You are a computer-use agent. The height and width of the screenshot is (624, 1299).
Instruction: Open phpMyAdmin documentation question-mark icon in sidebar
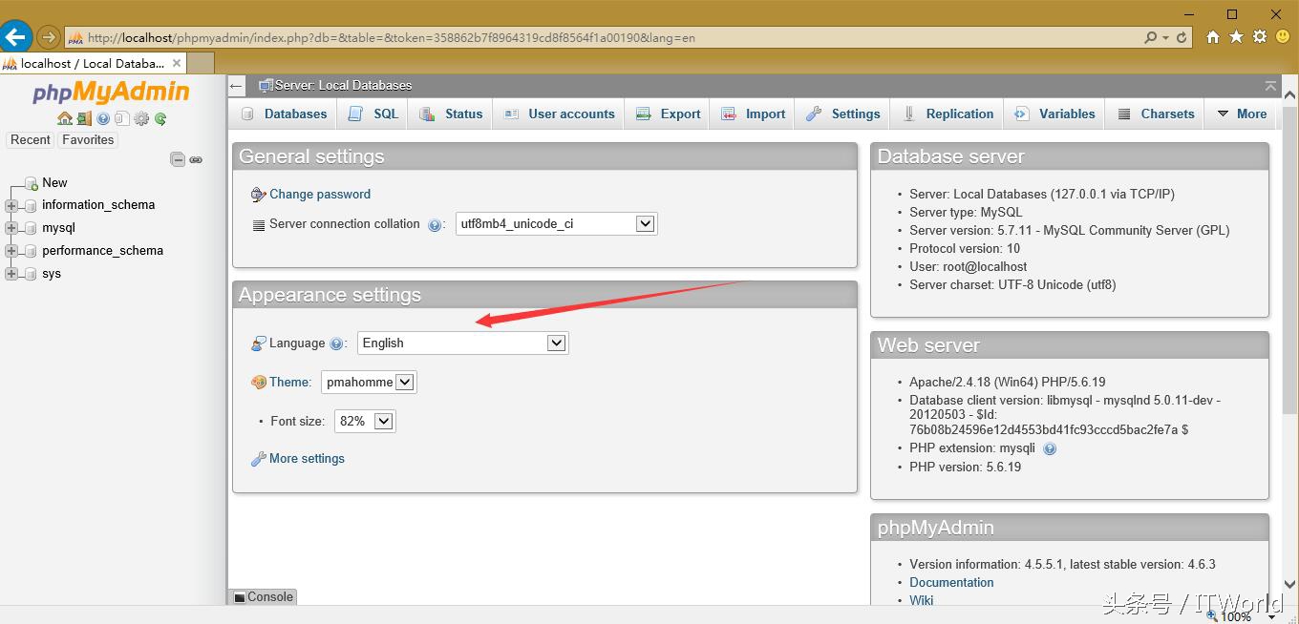103,118
